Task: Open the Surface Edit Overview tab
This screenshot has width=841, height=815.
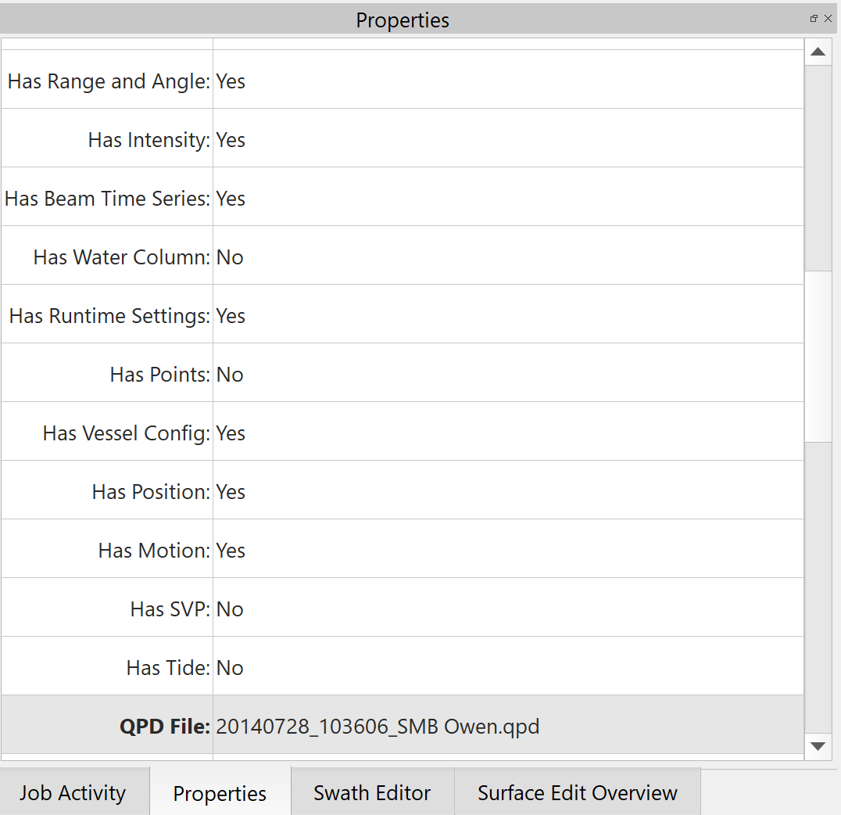Action: coord(577,792)
